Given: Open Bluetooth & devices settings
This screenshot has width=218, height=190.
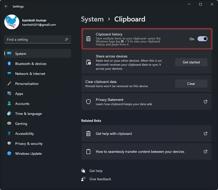Looking at the screenshot, I should 38,63.
